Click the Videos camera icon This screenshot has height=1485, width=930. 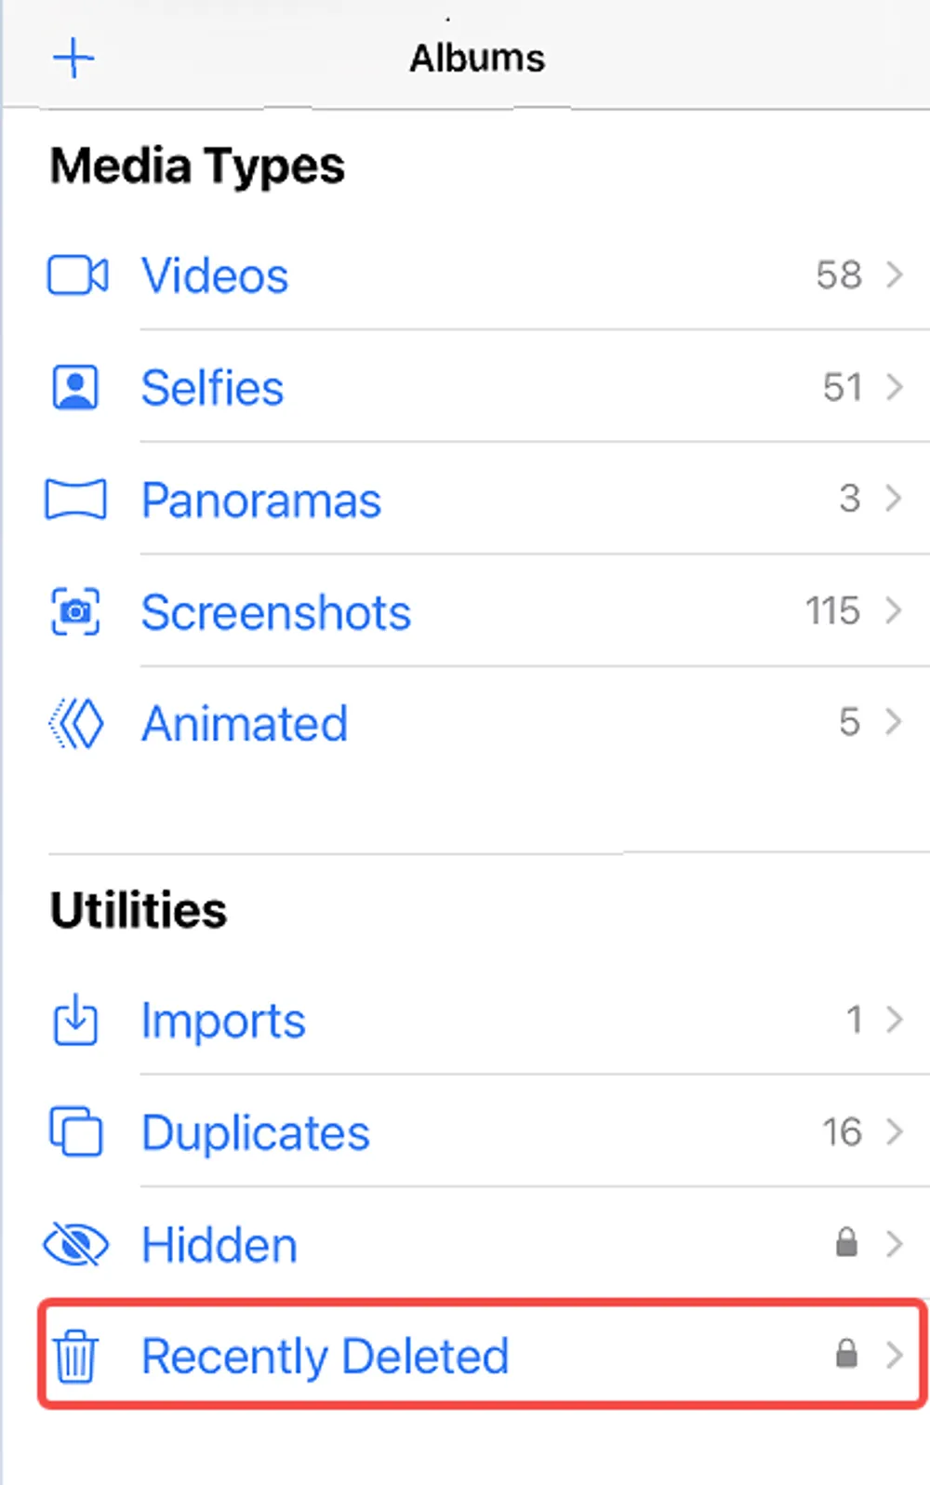point(77,275)
